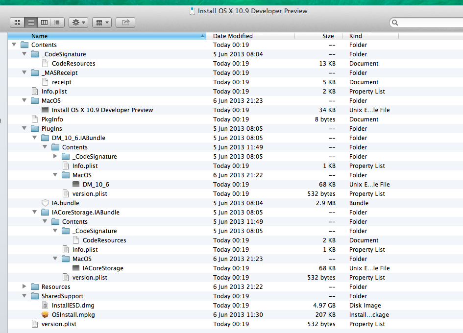Select the InstallESD.dmg disk image icon

tap(45, 305)
